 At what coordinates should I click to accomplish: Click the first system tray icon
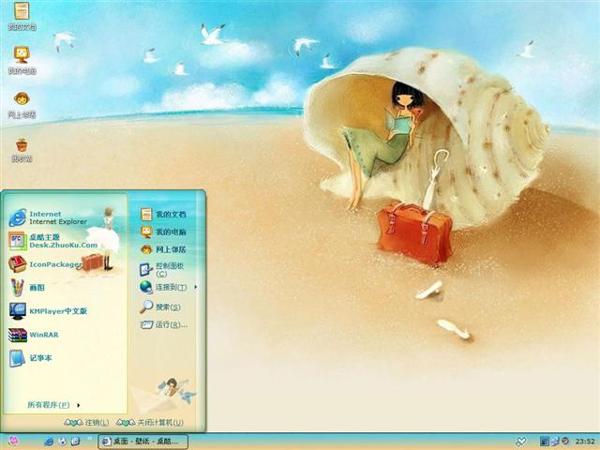click(x=545, y=442)
